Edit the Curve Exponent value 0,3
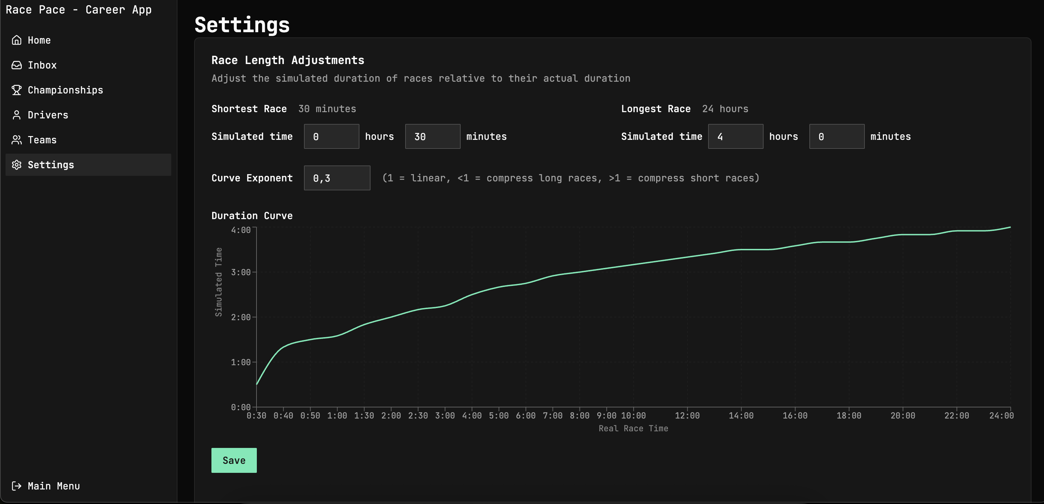Image resolution: width=1044 pixels, height=504 pixels. pyautogui.click(x=337, y=178)
